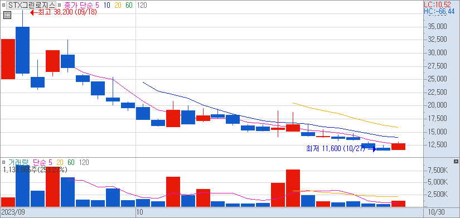Open the data table grid icon
The width and height of the screenshot is (460, 218).
coord(7,15)
